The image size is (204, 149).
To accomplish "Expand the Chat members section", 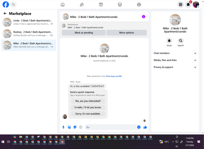I will pyautogui.click(x=175, y=53).
